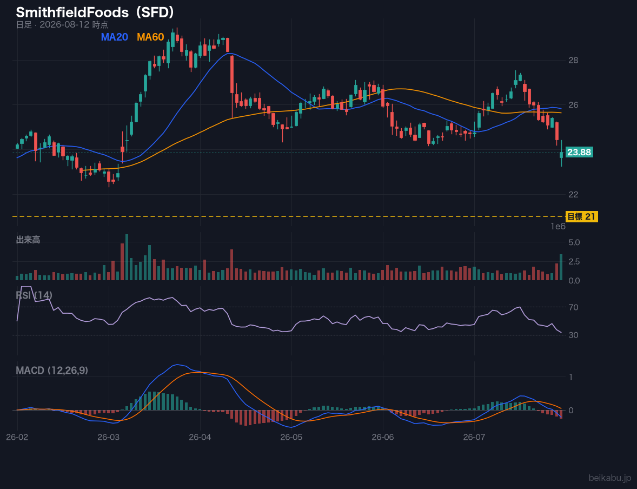The width and height of the screenshot is (637, 489).
Task: Click the RSI 30 level label
Action: [573, 335]
